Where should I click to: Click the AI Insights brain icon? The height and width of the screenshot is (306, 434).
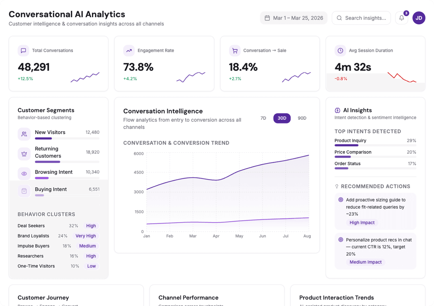[338, 110]
